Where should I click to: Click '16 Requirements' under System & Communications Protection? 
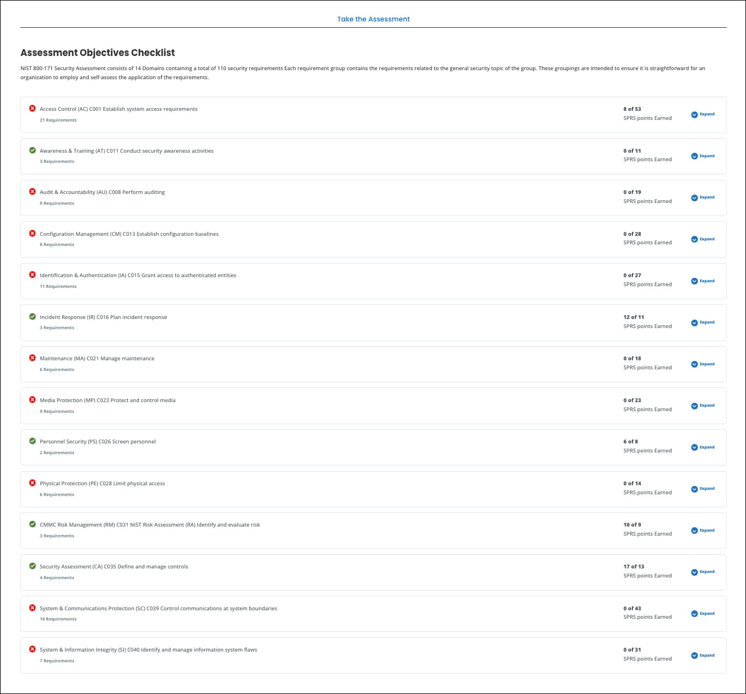coord(58,619)
